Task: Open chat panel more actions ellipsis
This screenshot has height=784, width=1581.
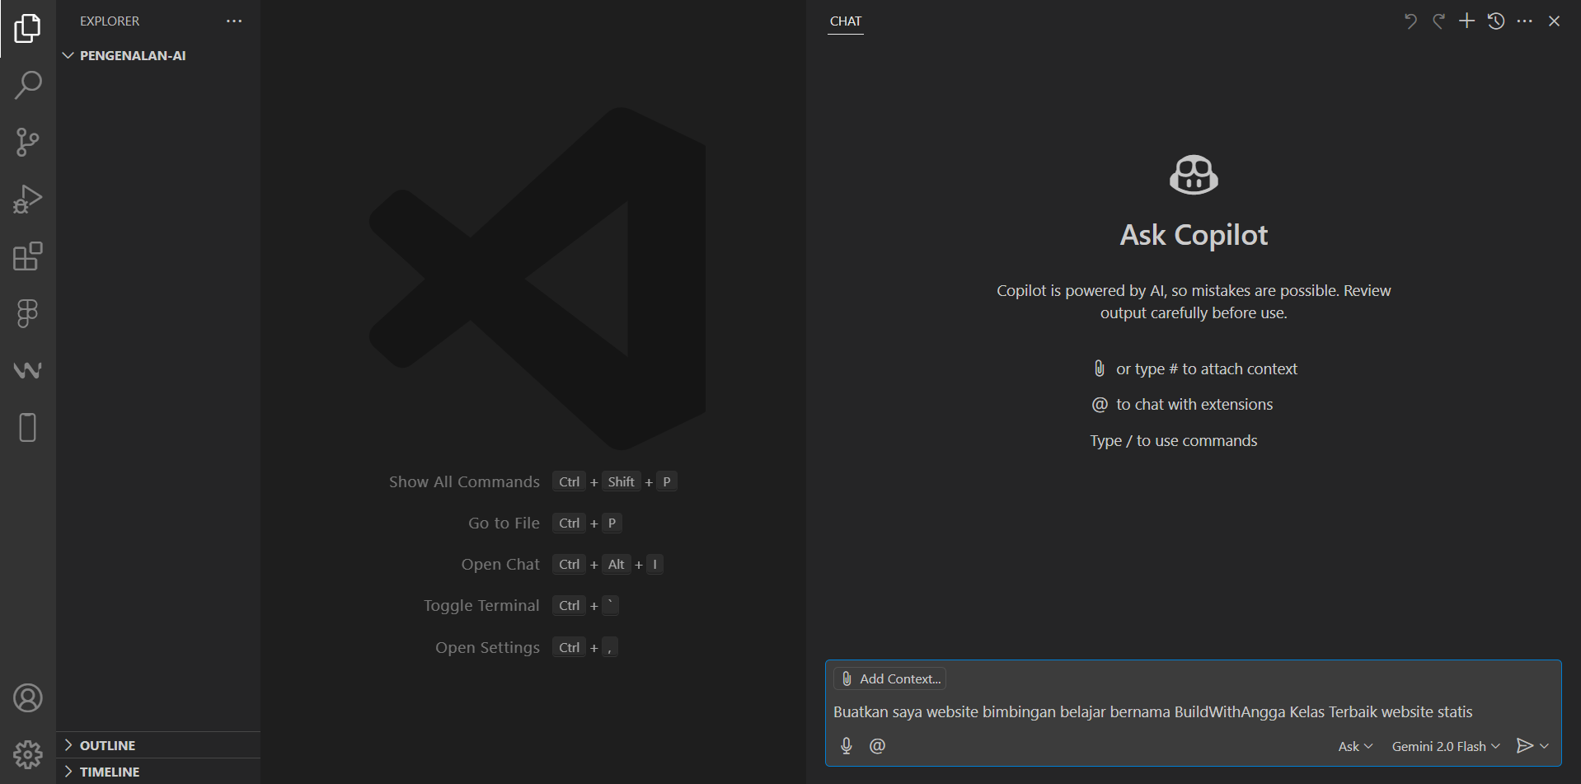Action: [x=1525, y=21]
